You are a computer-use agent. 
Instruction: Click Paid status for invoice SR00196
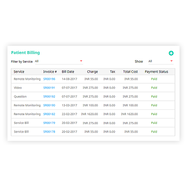tap(154, 79)
